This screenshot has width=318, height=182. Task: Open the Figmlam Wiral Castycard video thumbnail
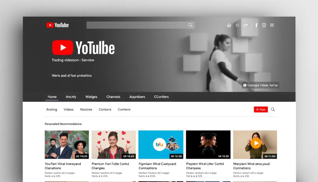(160, 145)
